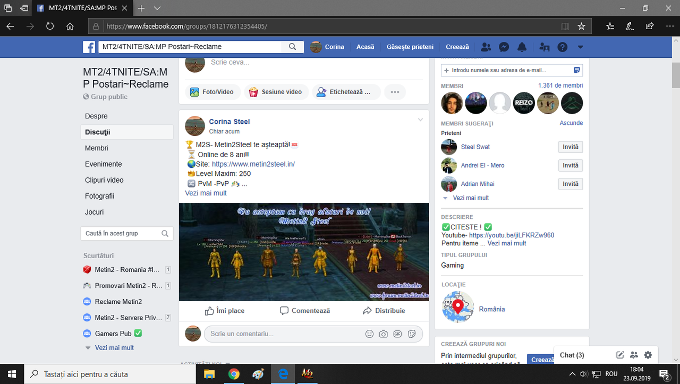Open the post options chevron on Corina Steel's post

[420, 120]
